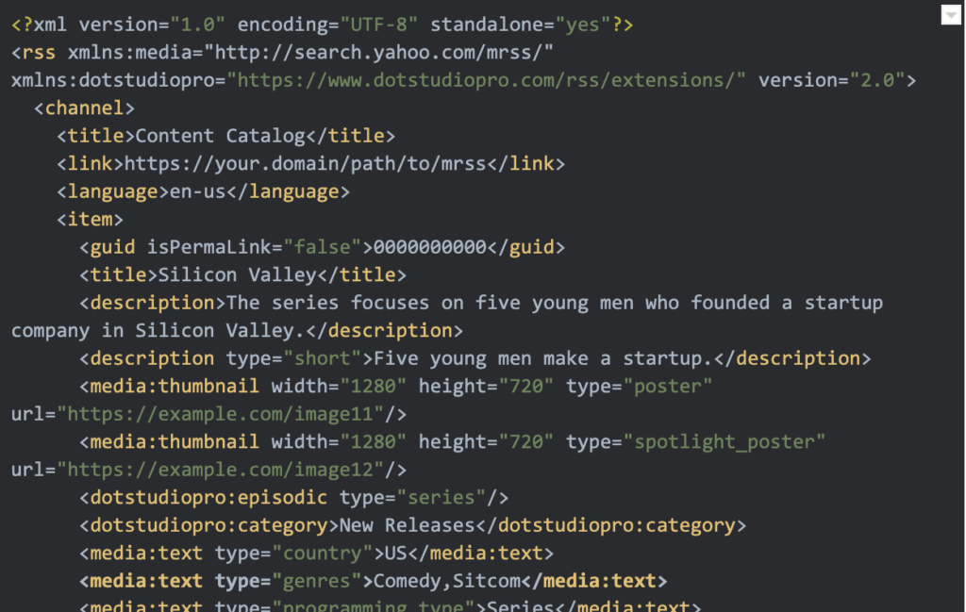The width and height of the screenshot is (966, 612).
Task: Open the dropdown arrow in code block corner
Action: 951,14
